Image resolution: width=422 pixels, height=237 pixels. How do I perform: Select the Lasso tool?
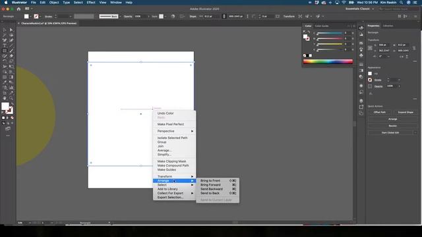click(11, 35)
